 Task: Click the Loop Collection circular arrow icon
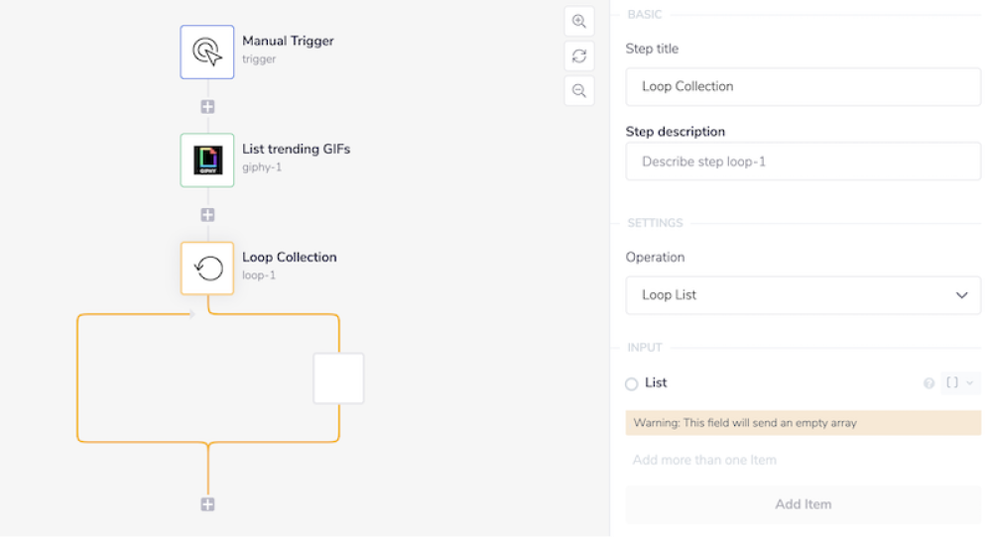point(207,268)
